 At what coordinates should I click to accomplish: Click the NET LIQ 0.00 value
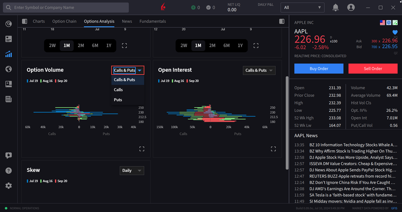[x=232, y=10]
